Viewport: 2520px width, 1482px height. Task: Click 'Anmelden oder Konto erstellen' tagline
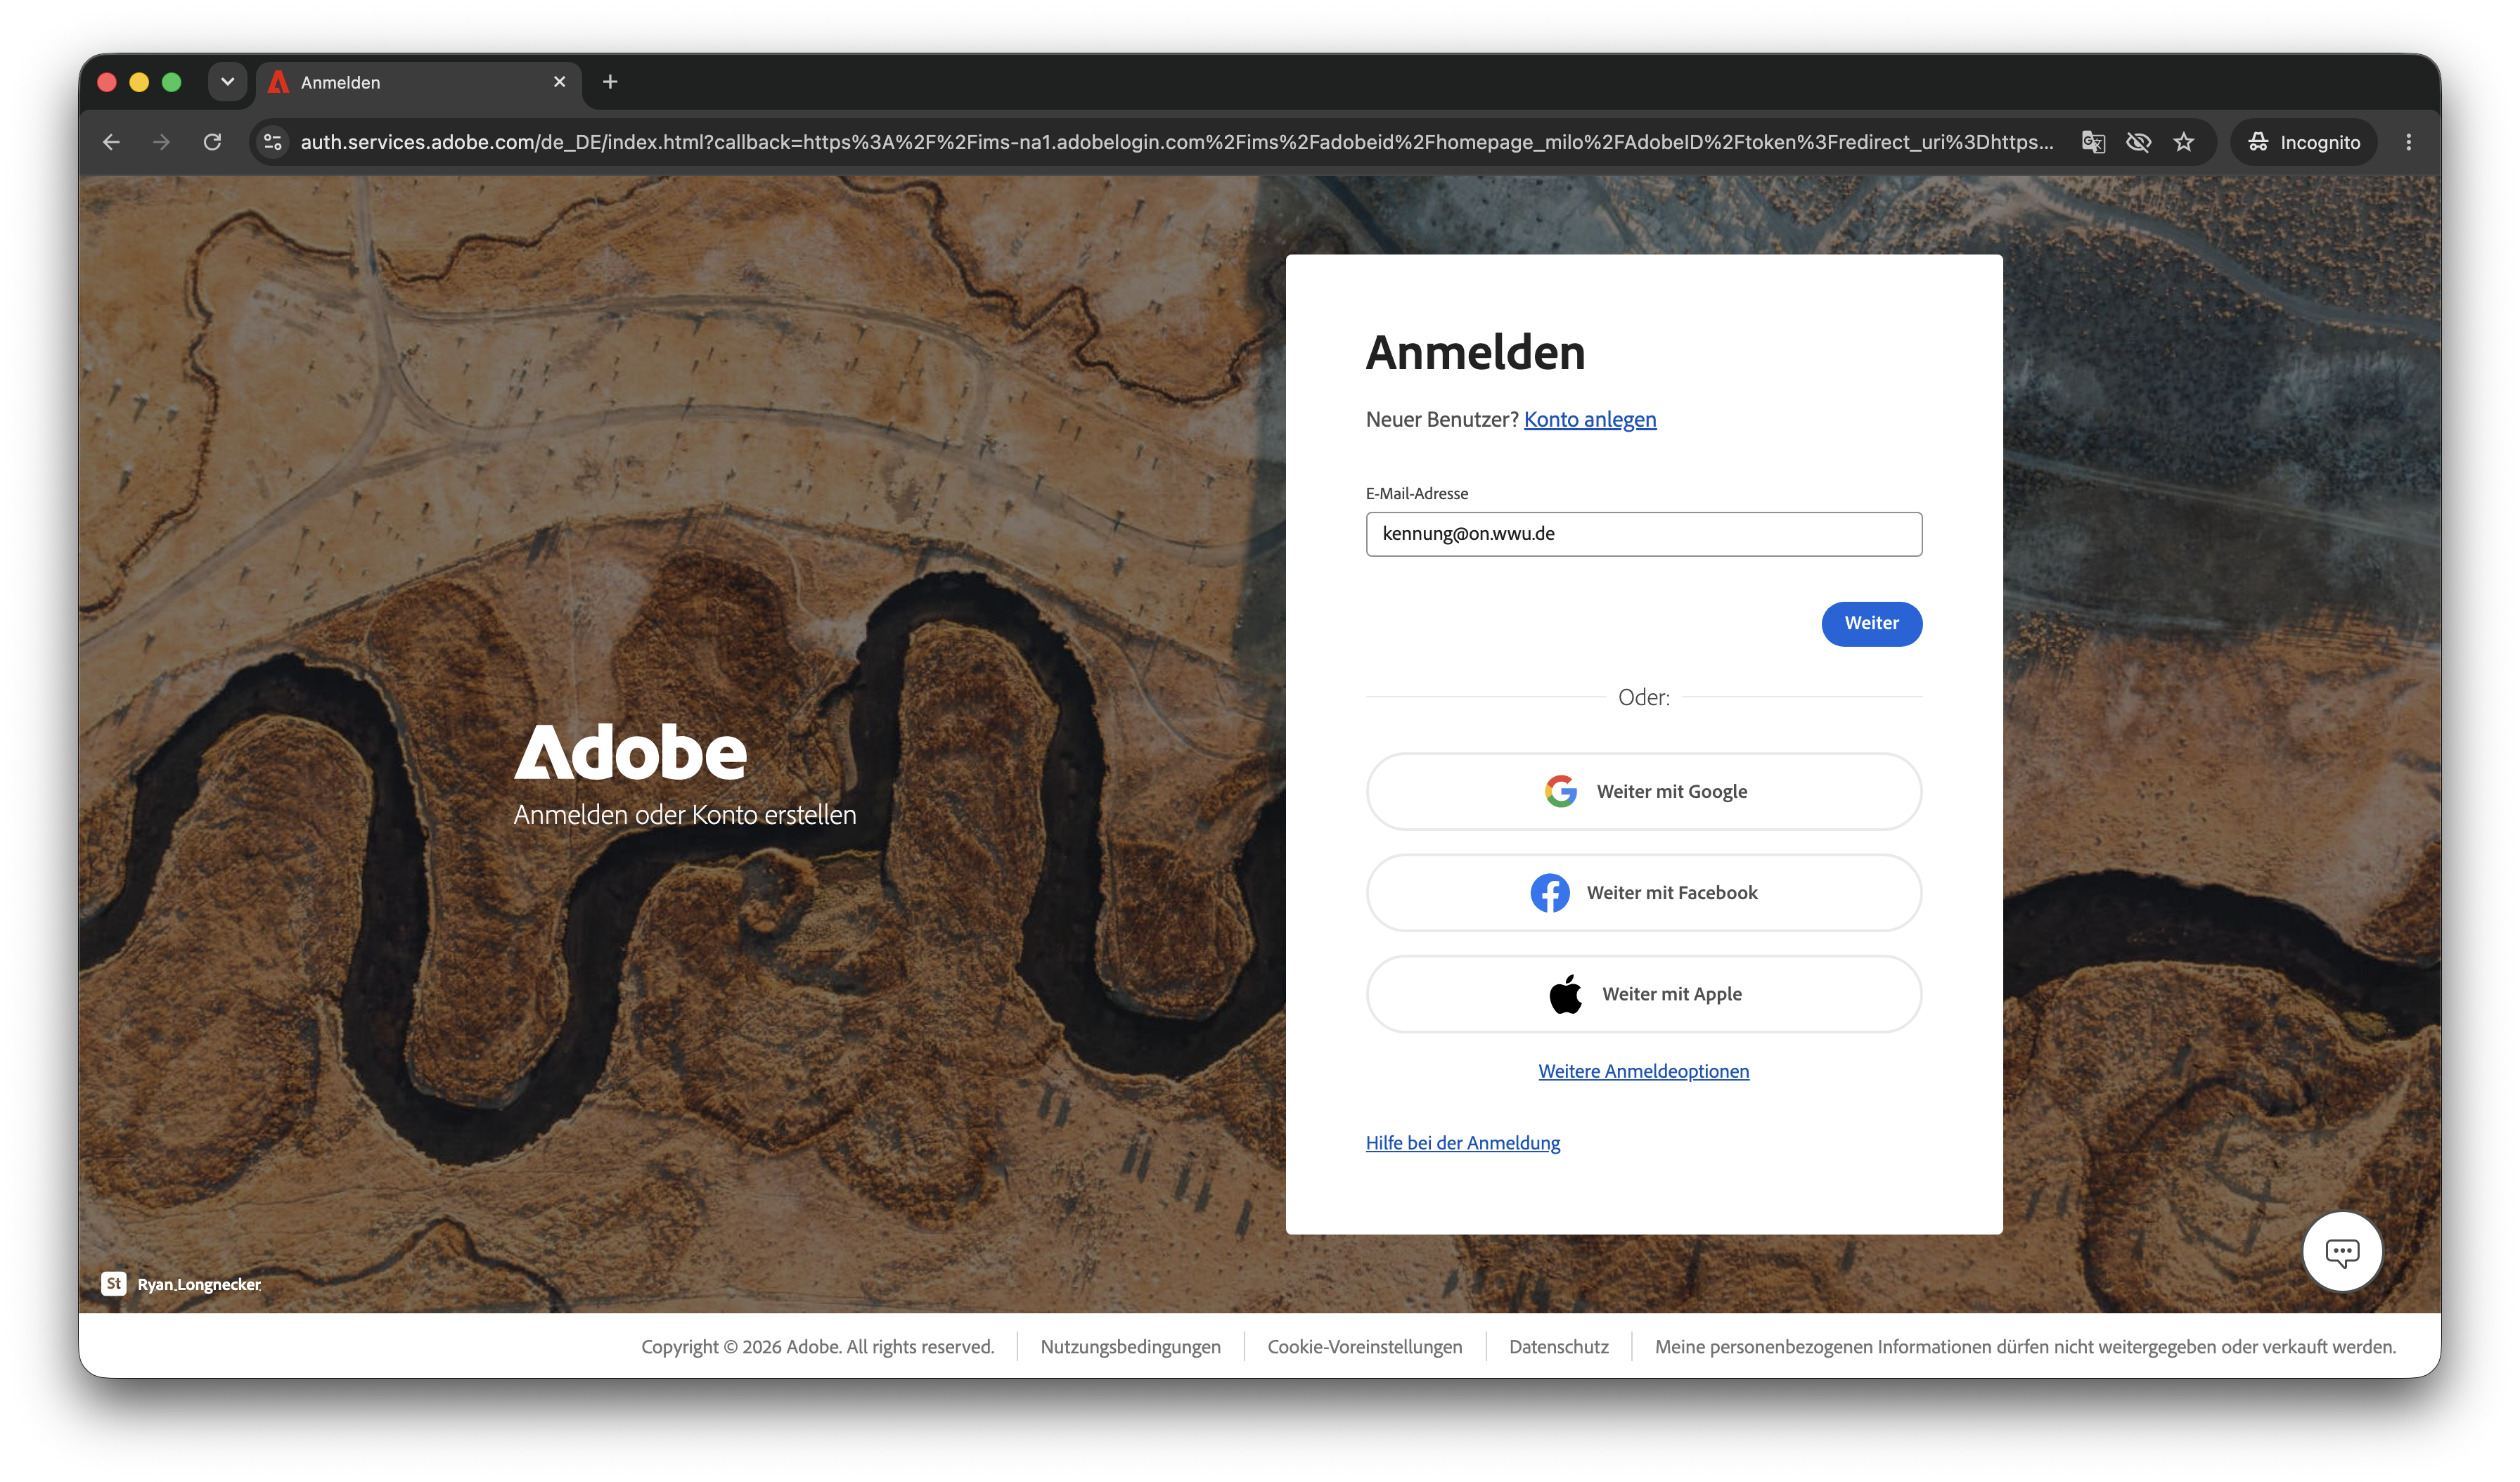point(684,815)
